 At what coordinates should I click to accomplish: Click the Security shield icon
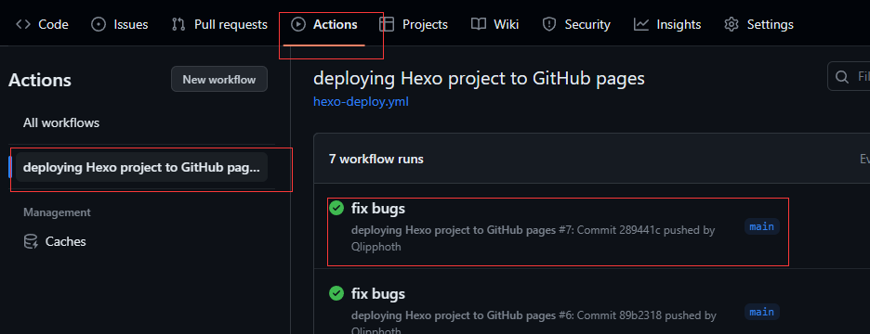[x=549, y=24]
